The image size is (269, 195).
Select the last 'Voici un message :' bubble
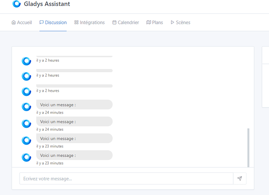(x=74, y=155)
